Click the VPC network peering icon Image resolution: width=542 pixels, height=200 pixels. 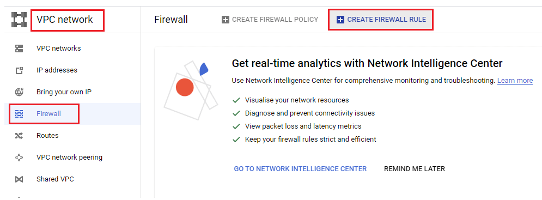click(19, 157)
